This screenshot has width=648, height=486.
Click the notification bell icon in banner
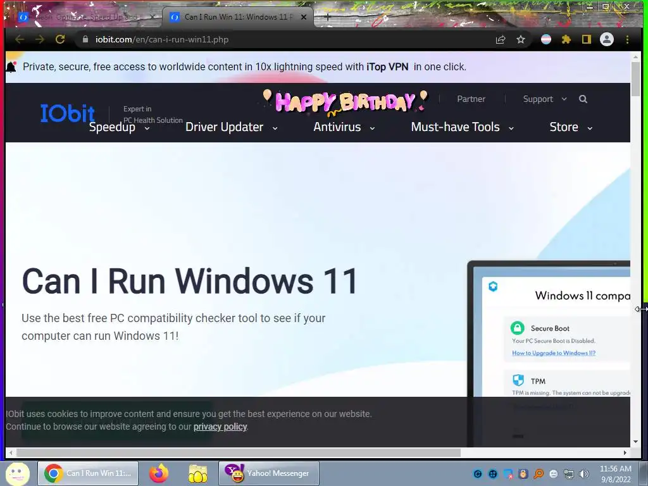11,66
